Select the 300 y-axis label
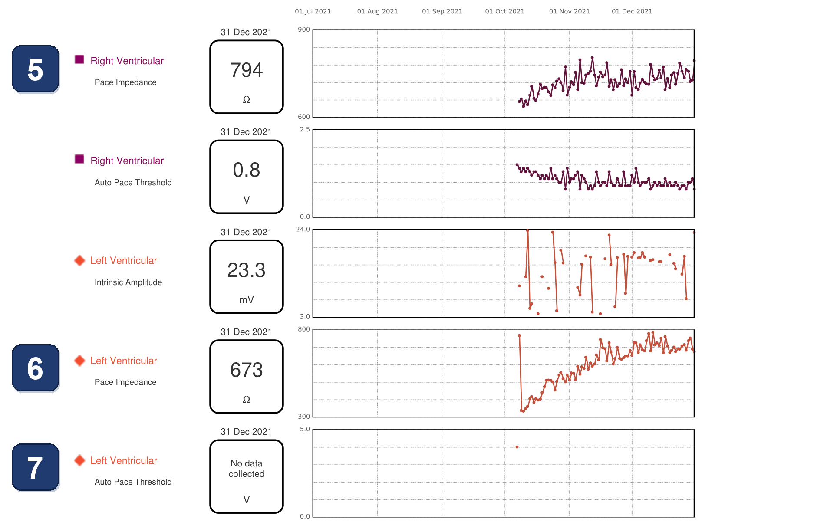814x522 pixels. coord(304,417)
